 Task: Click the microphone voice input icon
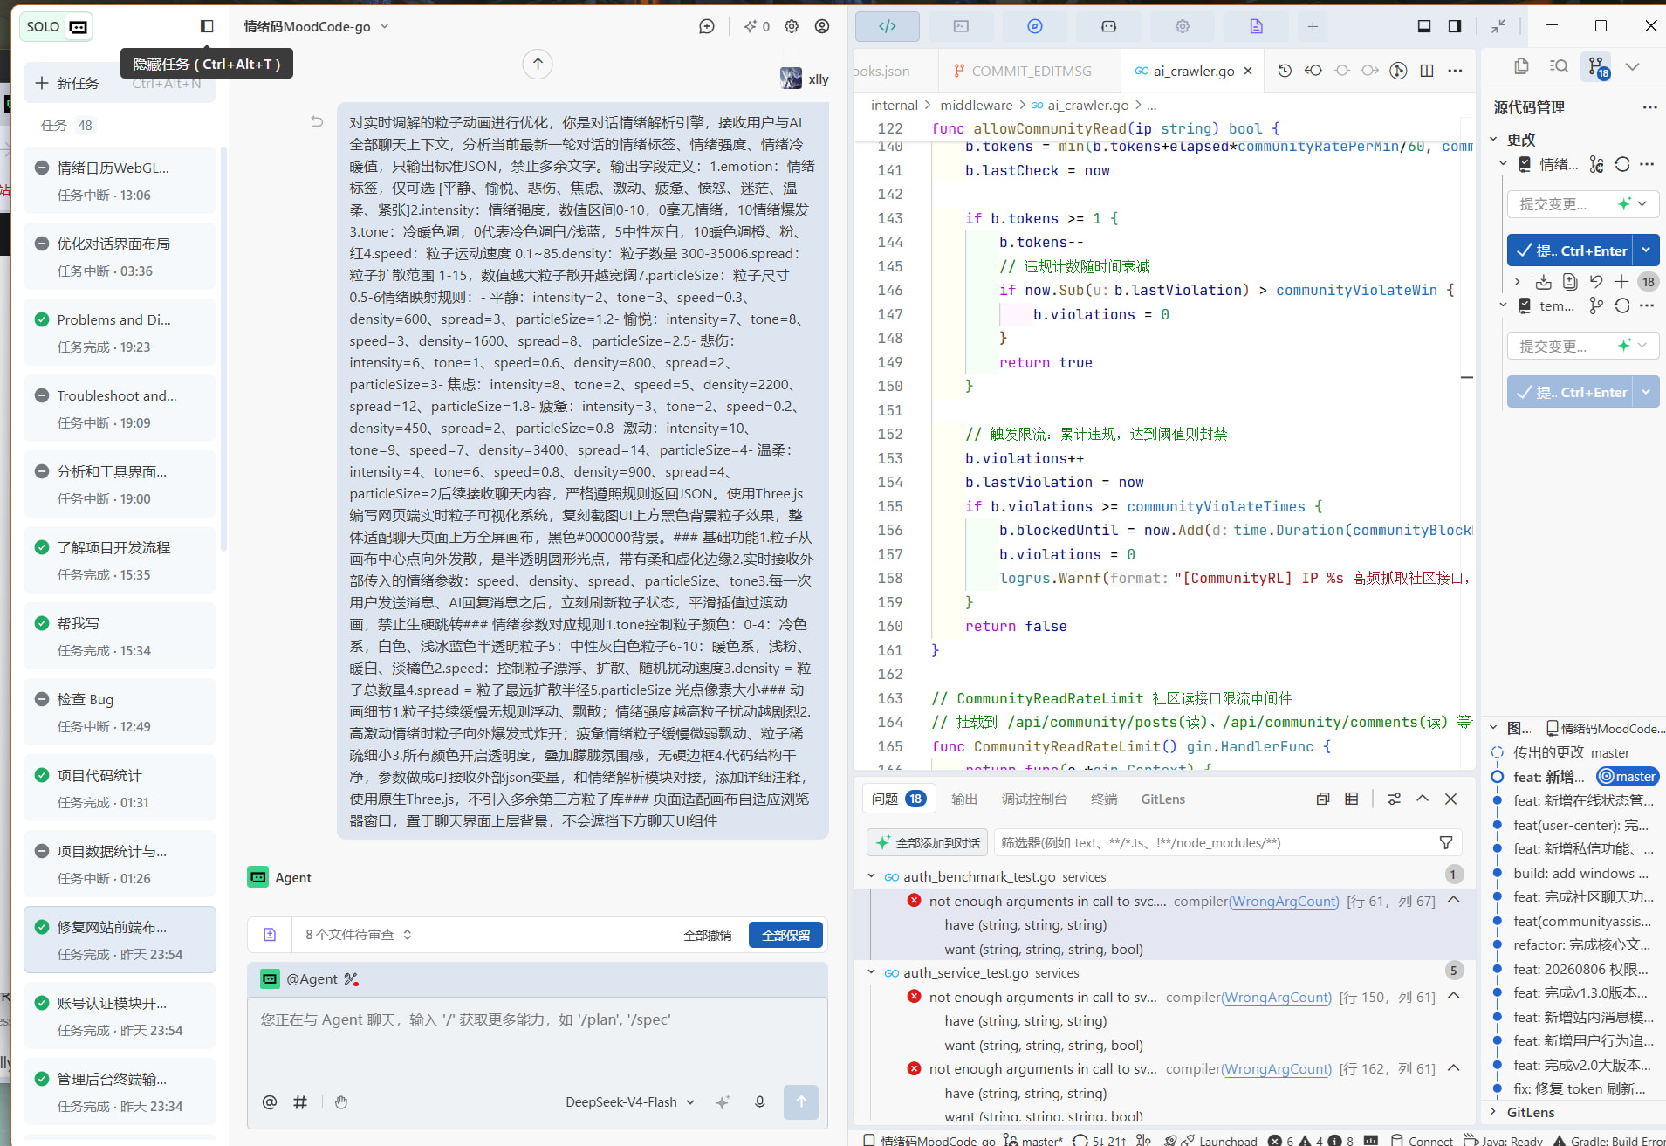point(760,1101)
